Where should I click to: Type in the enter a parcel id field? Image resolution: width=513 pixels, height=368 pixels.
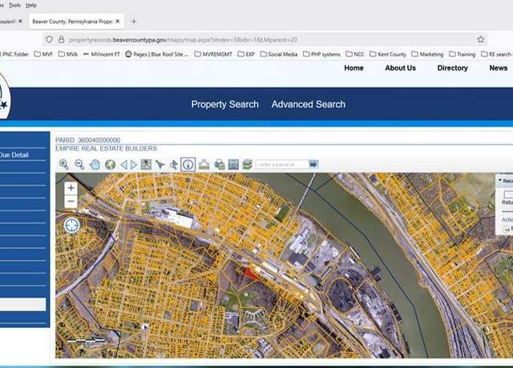[282, 164]
